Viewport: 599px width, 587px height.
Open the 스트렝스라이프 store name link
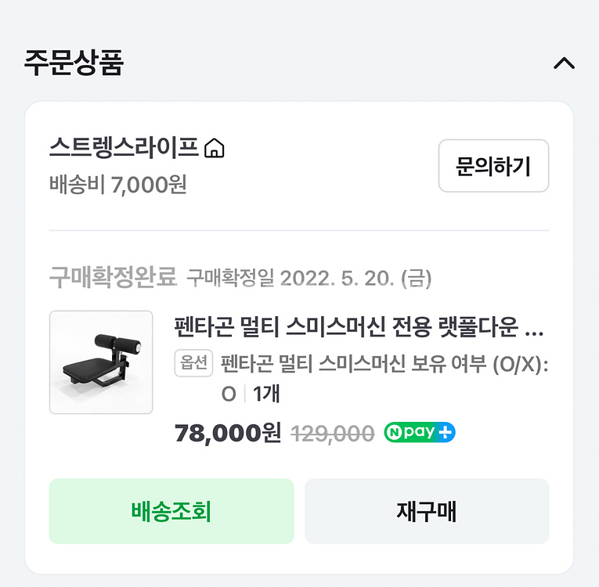pyautogui.click(x=124, y=148)
